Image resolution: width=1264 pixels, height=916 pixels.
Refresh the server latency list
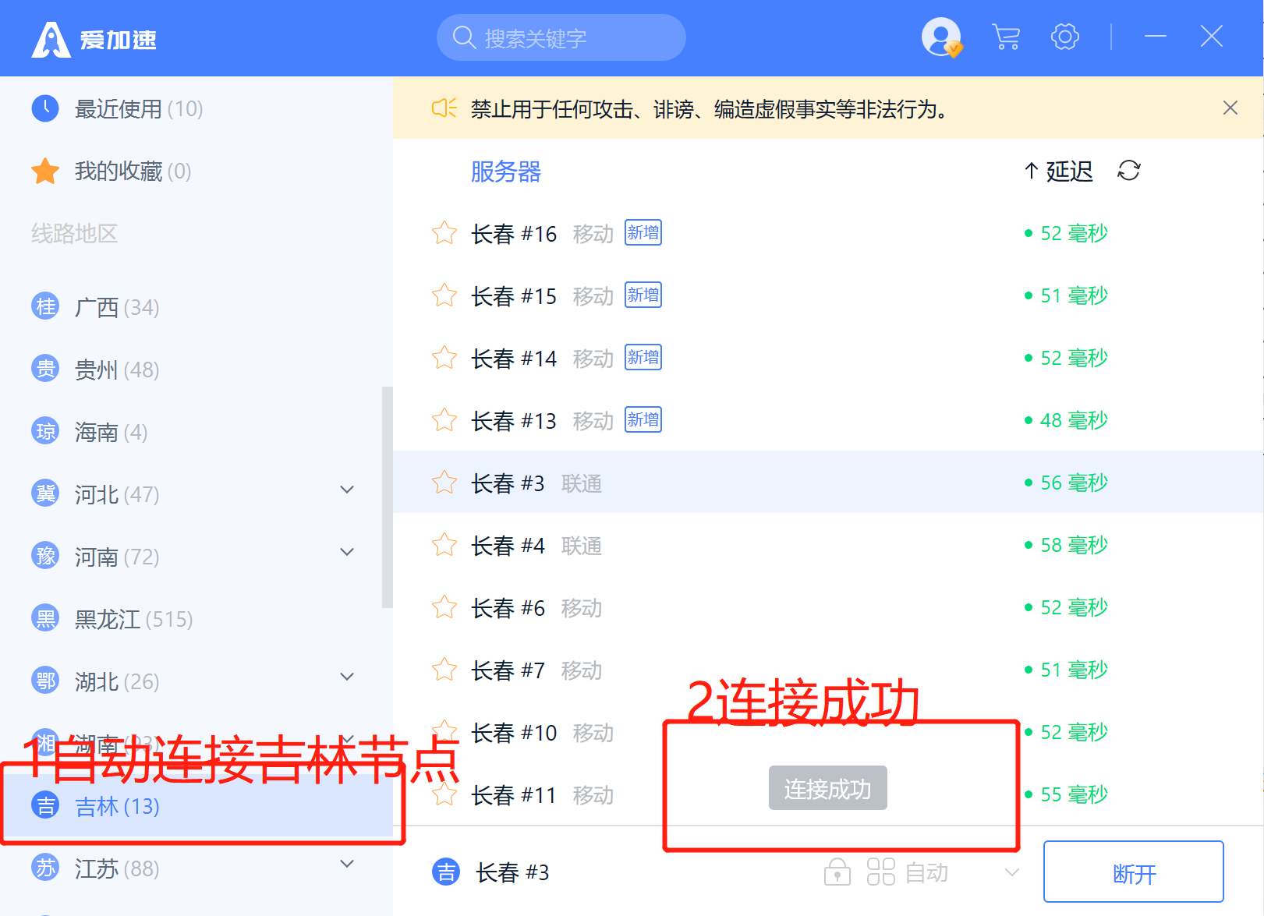(1128, 171)
